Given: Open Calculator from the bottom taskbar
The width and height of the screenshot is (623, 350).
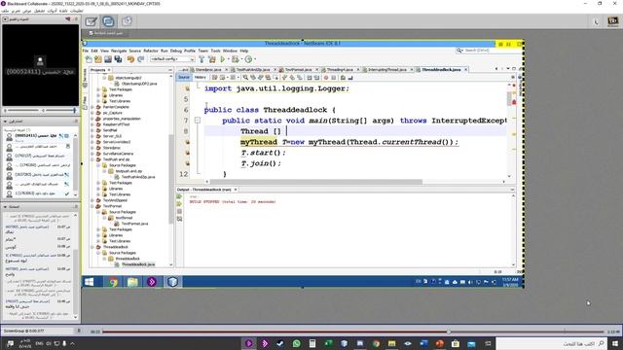Looking at the screenshot, I should click(312, 343).
